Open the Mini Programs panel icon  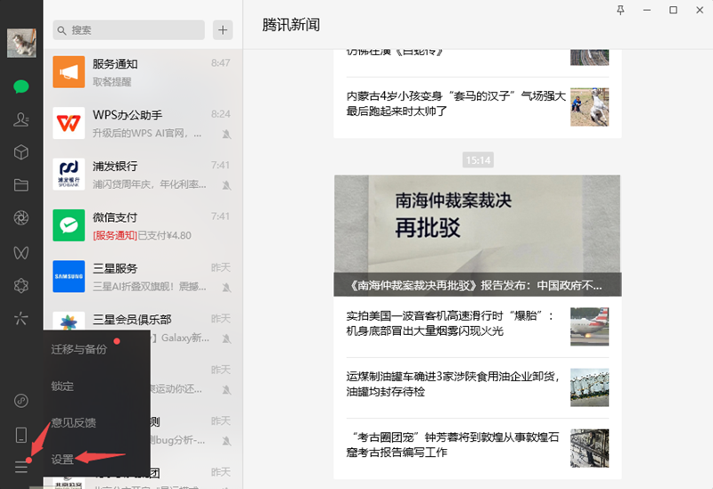[x=21, y=401]
